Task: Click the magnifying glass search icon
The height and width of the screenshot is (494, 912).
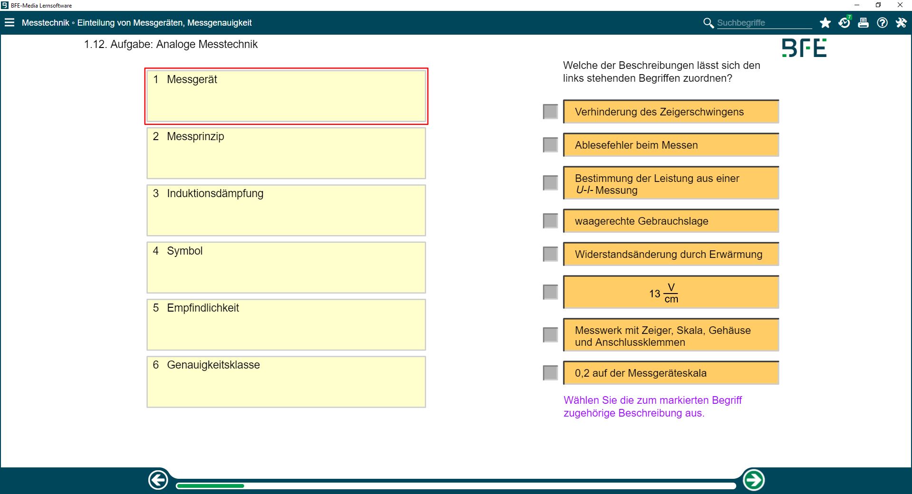Action: (x=708, y=23)
